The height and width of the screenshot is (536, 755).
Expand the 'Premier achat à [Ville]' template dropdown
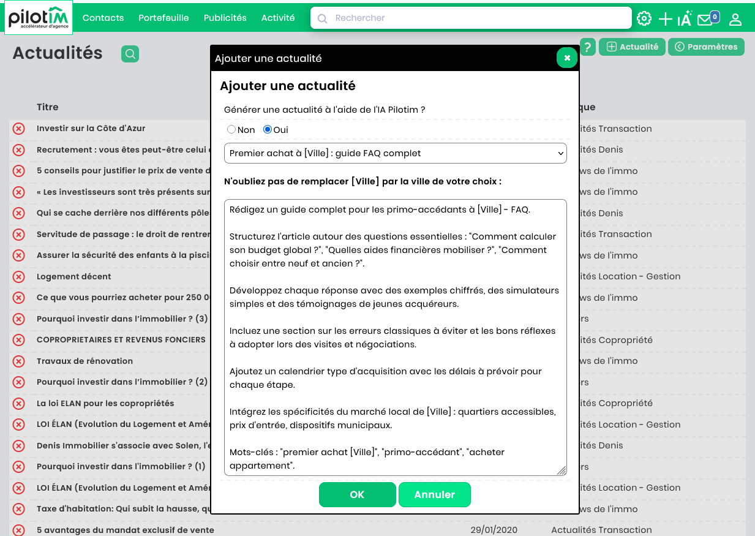point(395,153)
